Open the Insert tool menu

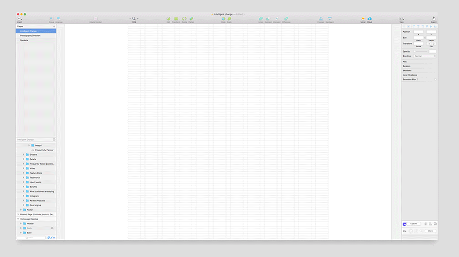(x=19, y=19)
